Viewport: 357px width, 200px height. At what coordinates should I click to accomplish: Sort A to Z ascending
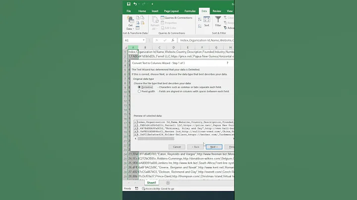pyautogui.click(x=200, y=19)
